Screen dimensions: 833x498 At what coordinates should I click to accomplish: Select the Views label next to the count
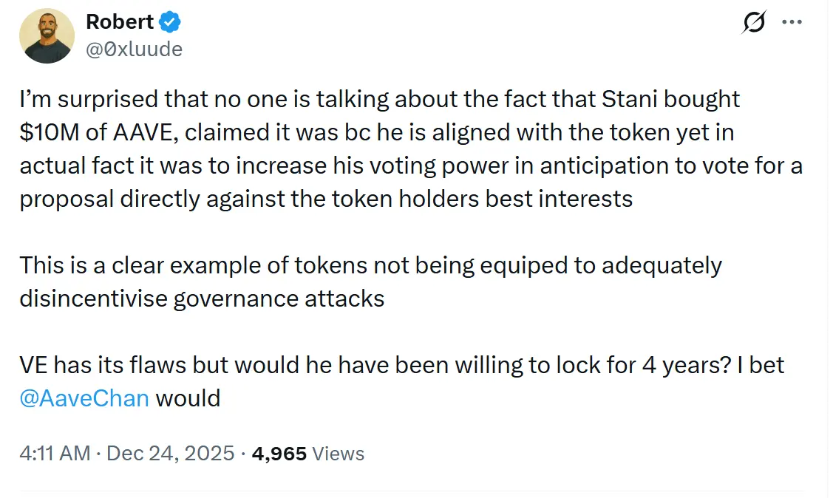[339, 454]
